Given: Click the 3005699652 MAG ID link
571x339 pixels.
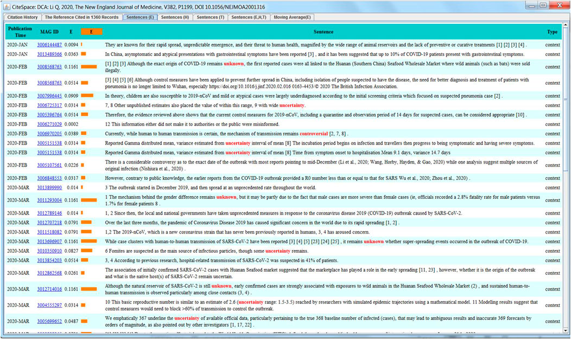Looking at the screenshot, I should (49, 321).
